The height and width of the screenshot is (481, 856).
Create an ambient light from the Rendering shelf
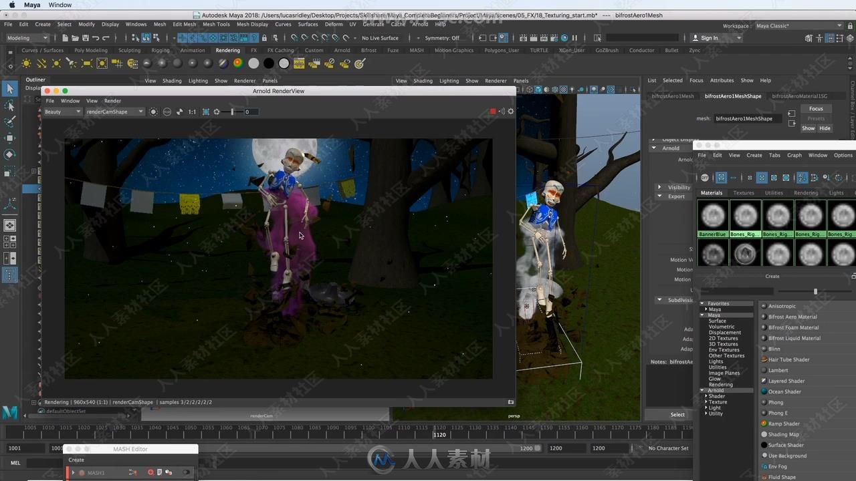26,63
